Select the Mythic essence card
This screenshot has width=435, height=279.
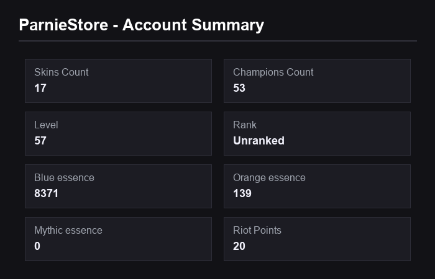[119, 239]
